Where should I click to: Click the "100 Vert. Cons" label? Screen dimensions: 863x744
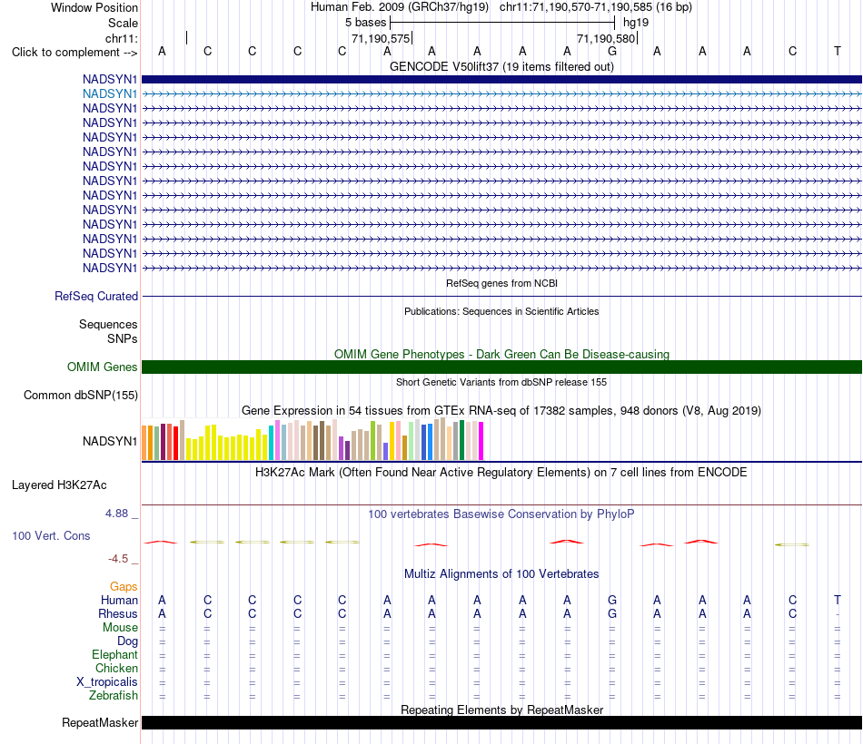(x=51, y=535)
